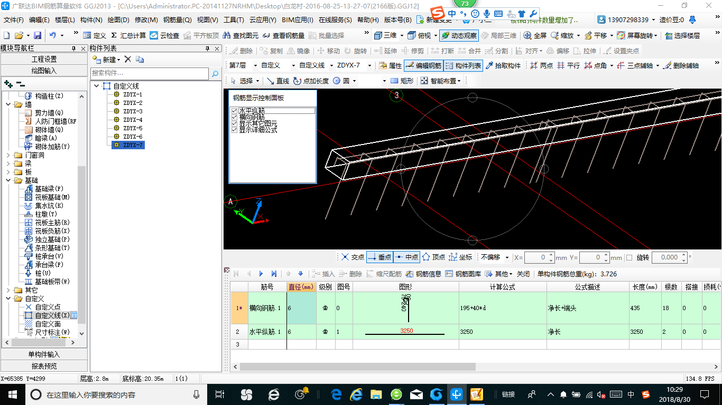Collapse the 基础 tree node
This screenshot has width=722, height=405.
pos(9,180)
